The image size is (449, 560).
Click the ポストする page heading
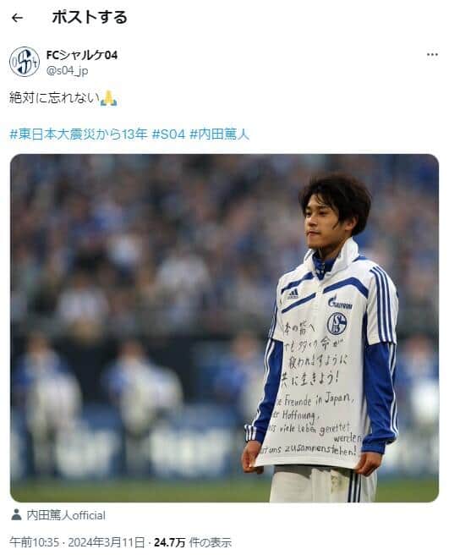pyautogui.click(x=90, y=18)
